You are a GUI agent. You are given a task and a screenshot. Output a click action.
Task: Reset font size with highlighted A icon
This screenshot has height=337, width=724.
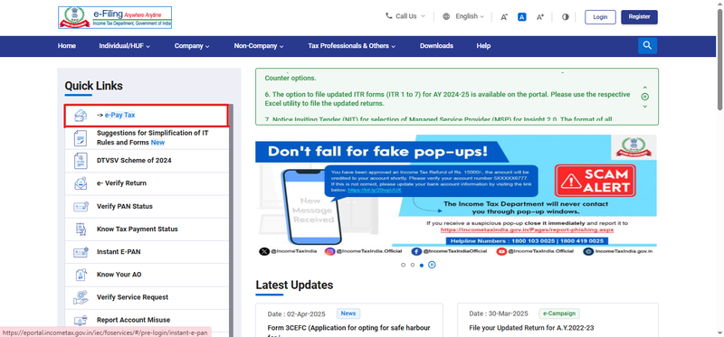click(x=522, y=17)
